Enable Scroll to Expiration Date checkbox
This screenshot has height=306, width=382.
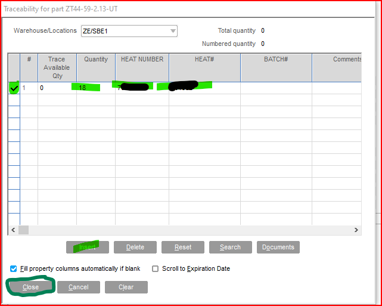point(156,269)
